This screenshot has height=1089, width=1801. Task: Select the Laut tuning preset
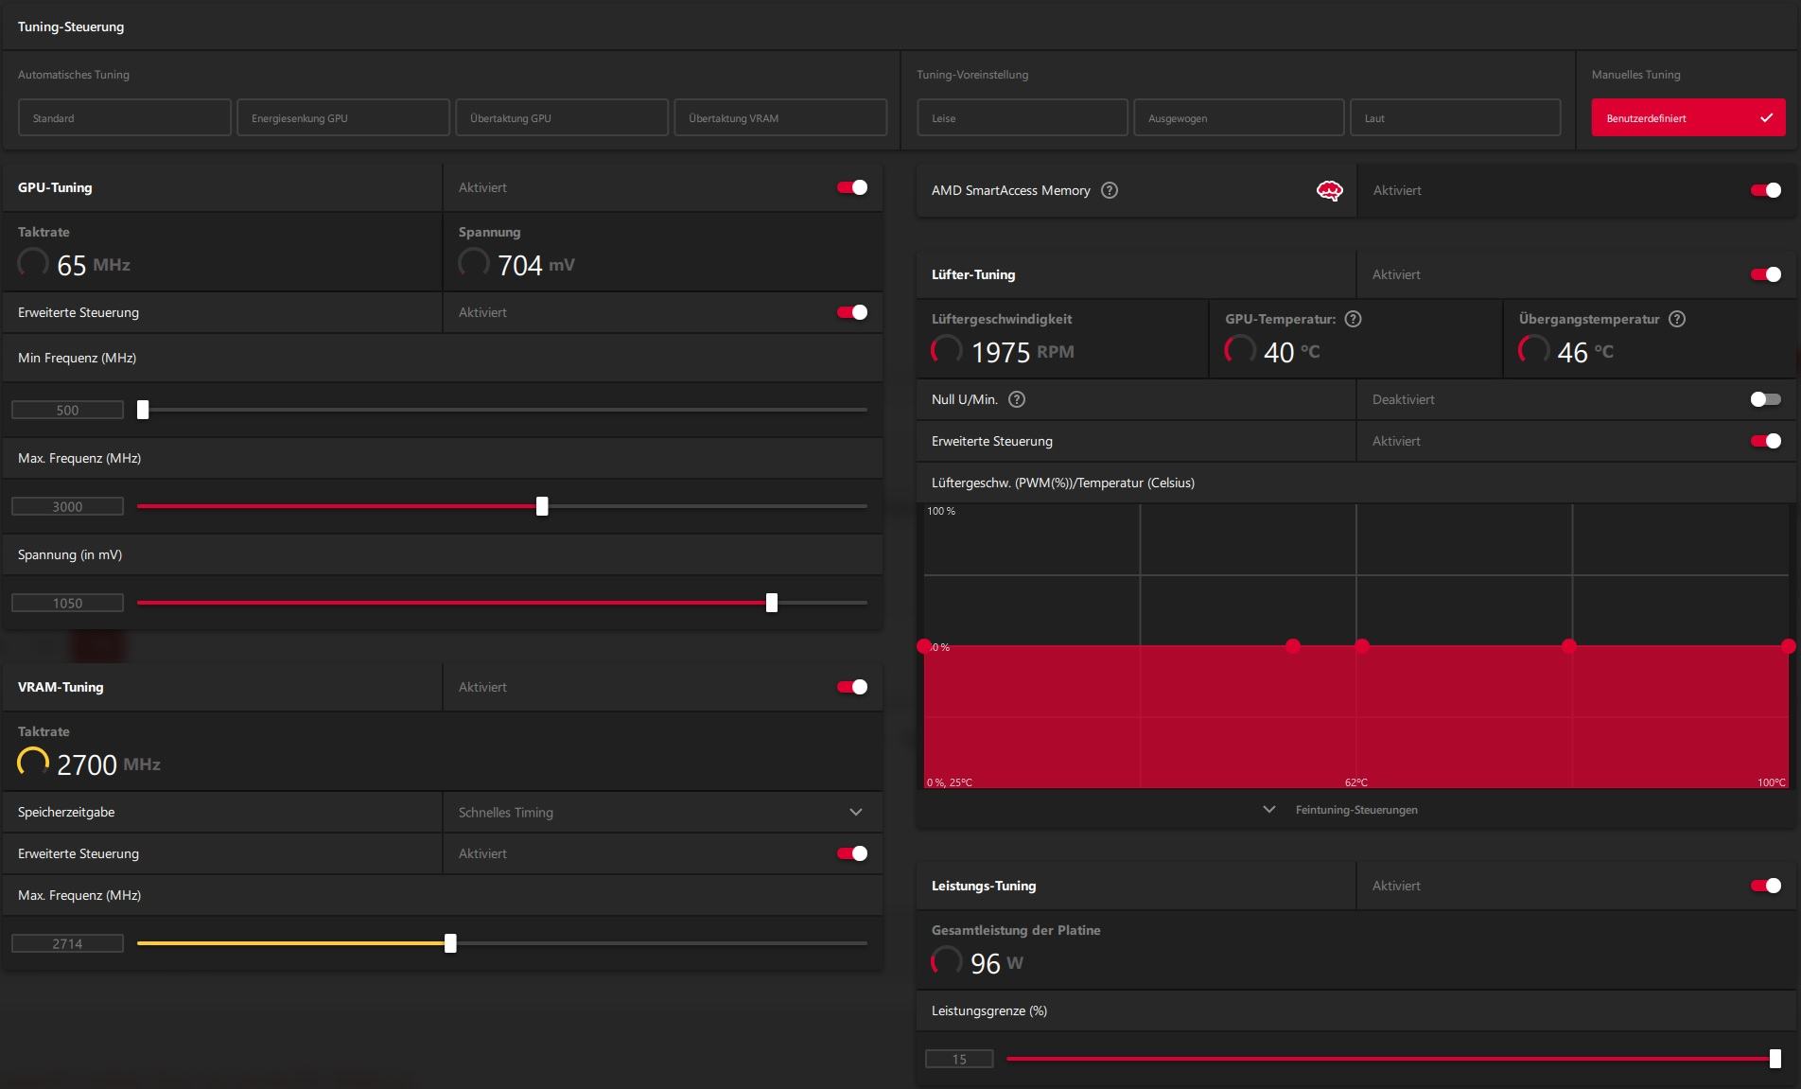pyautogui.click(x=1456, y=118)
